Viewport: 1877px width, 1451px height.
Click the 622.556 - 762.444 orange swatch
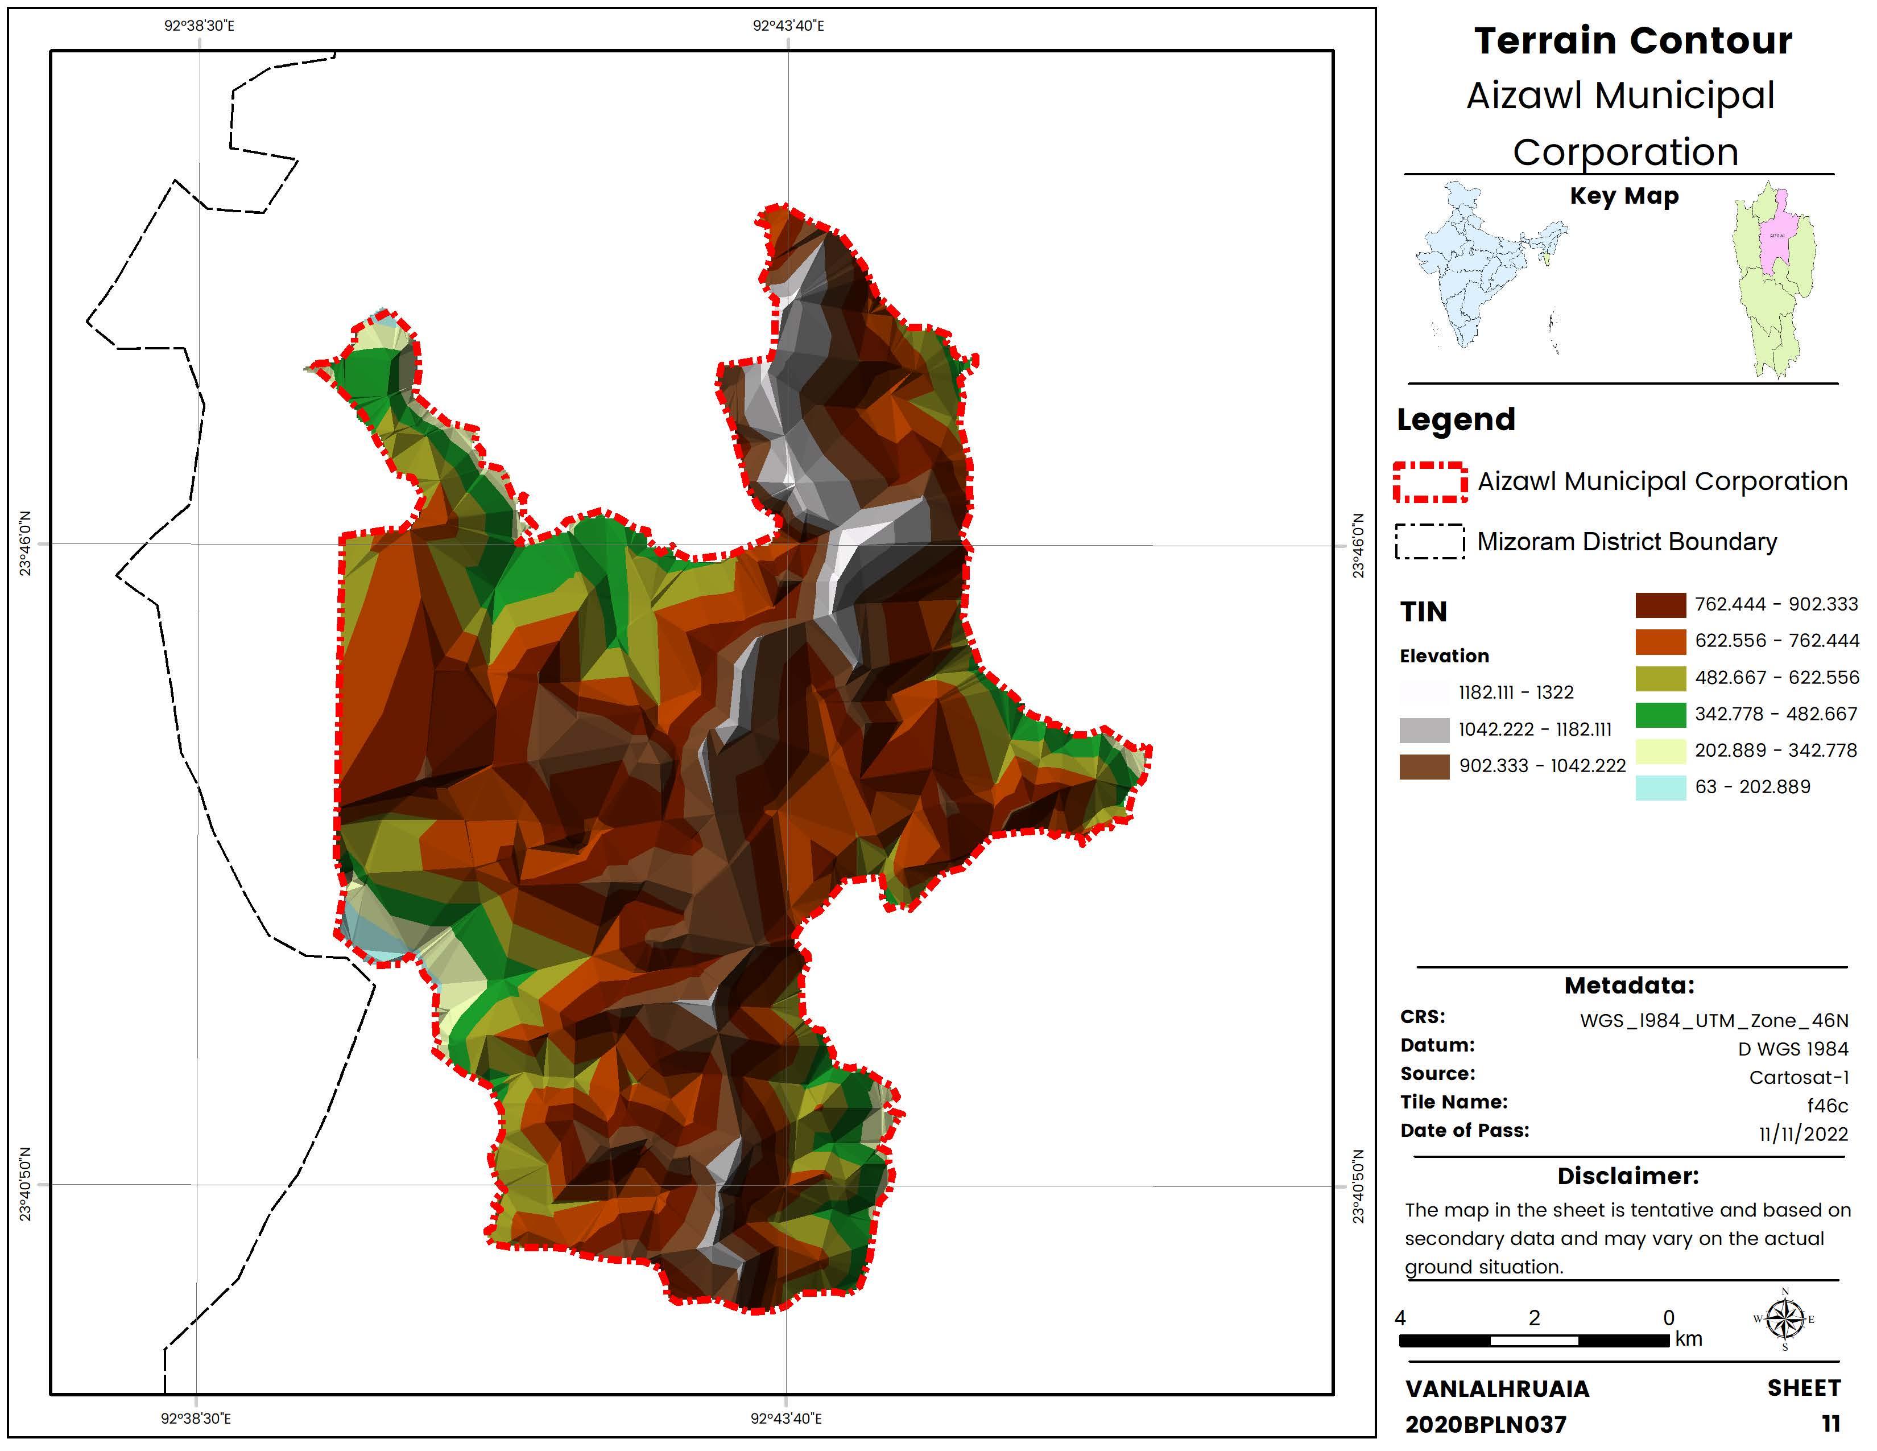click(x=1660, y=641)
